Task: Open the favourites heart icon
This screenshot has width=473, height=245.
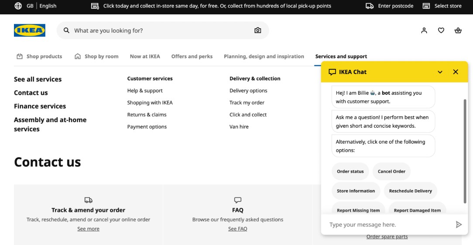Action: (441, 30)
